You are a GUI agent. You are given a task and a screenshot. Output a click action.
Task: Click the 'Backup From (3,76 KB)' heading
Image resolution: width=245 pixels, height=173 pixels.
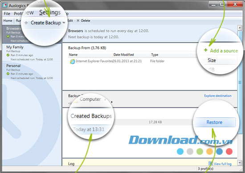(87, 48)
